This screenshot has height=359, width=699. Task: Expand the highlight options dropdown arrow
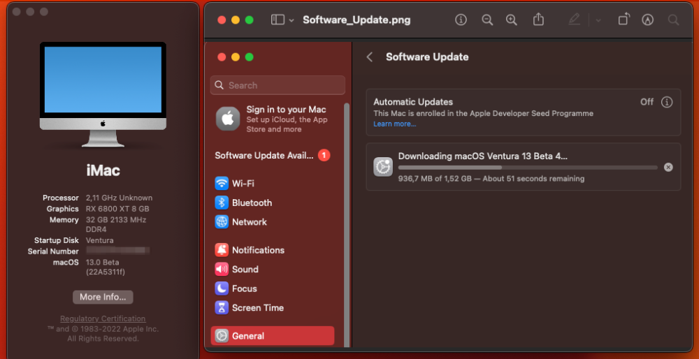pyautogui.click(x=598, y=20)
